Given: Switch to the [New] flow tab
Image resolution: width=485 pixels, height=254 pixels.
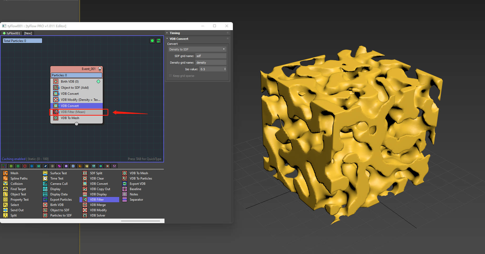Looking at the screenshot, I should 28,33.
